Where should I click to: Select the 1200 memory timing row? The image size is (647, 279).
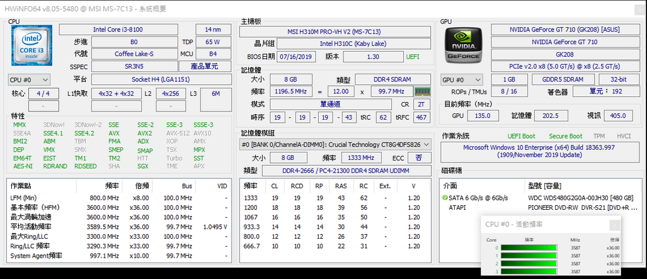pyautogui.click(x=335, y=208)
